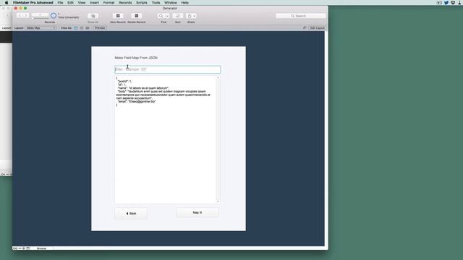Click the email line in the JSON

click(137, 101)
